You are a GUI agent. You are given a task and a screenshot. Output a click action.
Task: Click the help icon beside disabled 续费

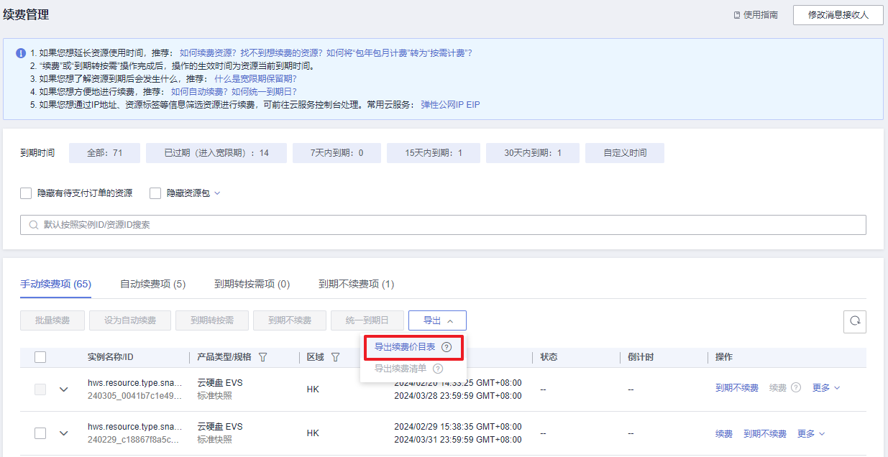[x=796, y=387]
